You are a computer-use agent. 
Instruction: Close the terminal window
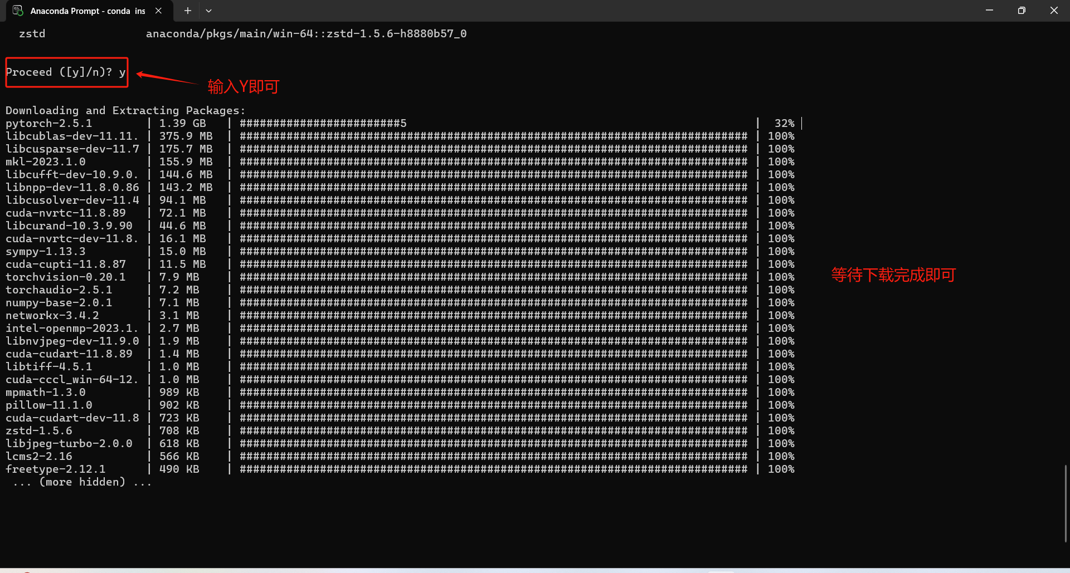1054,11
